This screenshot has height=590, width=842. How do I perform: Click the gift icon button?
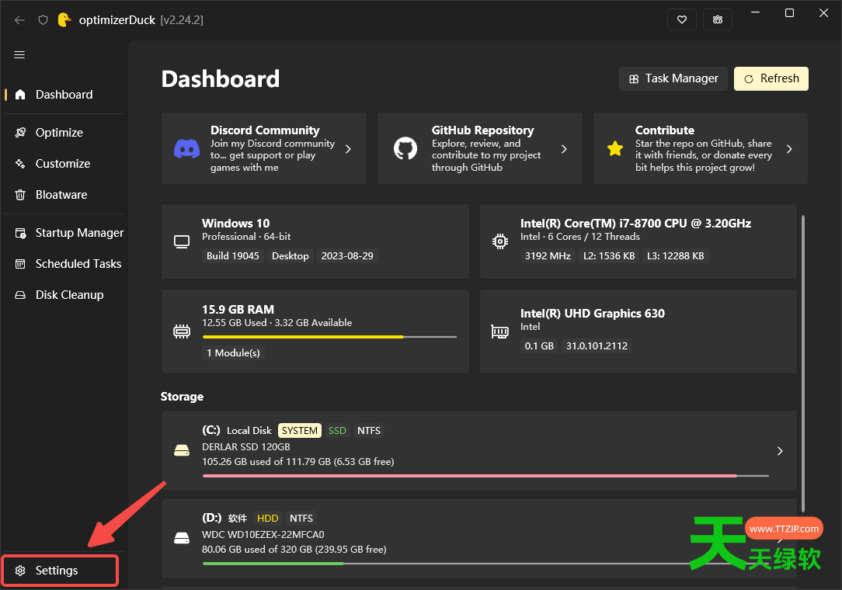(x=718, y=20)
